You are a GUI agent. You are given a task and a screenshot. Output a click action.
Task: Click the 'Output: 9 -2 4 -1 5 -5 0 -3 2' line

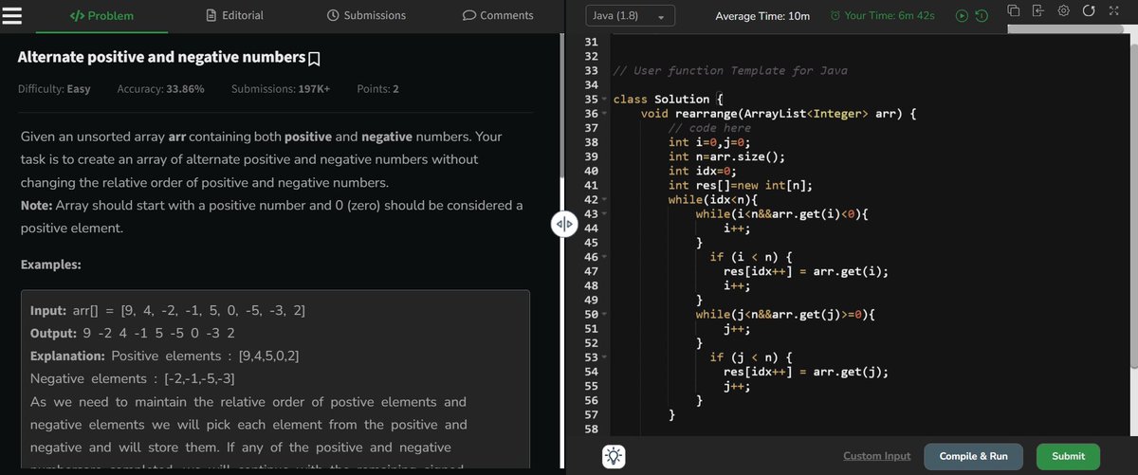coord(134,334)
